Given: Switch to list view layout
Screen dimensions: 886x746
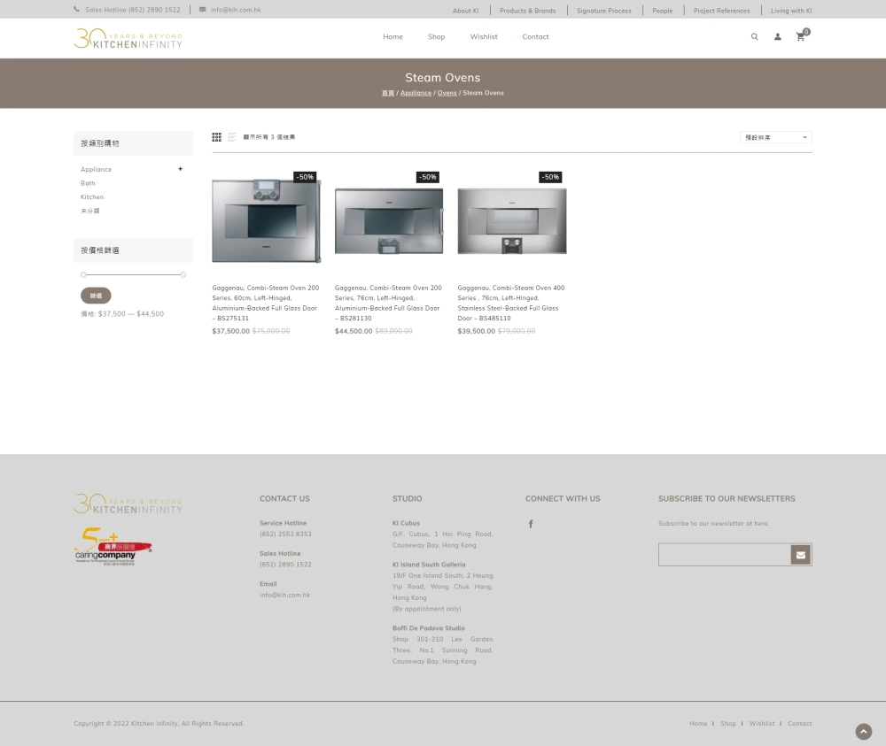Looking at the screenshot, I should coord(232,137).
